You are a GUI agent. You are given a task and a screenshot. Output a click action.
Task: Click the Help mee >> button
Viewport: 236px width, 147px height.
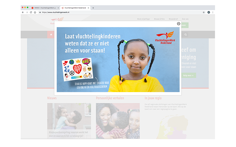pyautogui.click(x=188, y=75)
